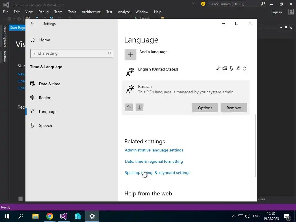
Task: Switch to Visual Studio from the taskbar
Action: point(64,216)
